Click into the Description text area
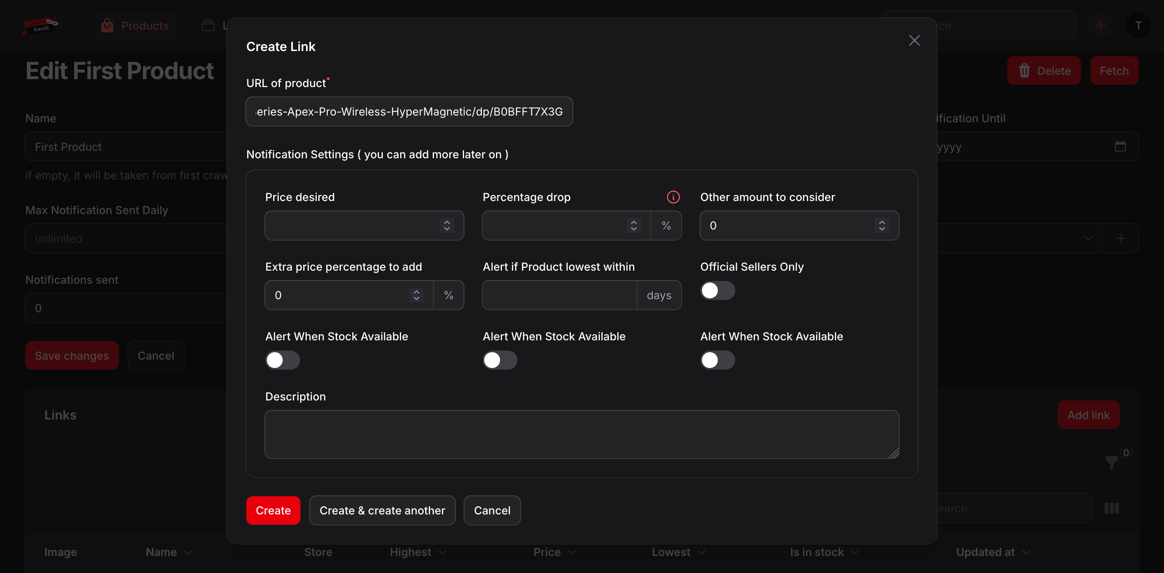This screenshot has width=1164, height=573. 581,434
